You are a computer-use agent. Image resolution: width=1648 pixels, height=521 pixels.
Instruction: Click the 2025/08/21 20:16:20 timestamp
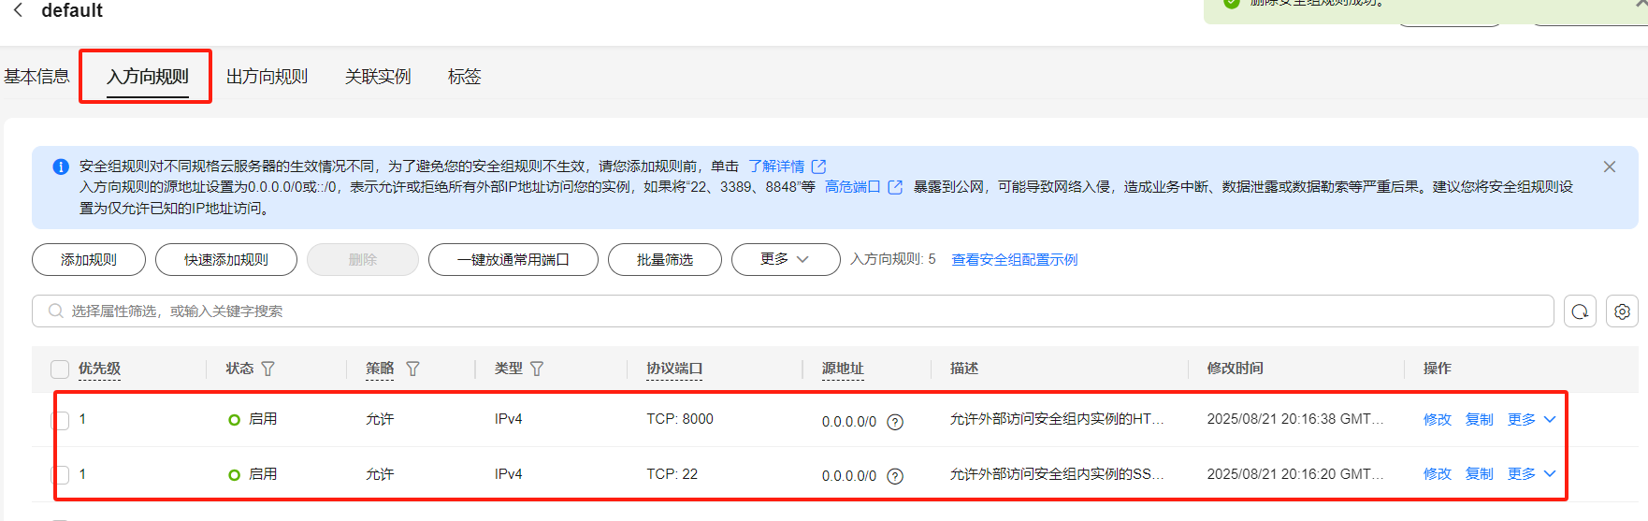tap(1295, 474)
